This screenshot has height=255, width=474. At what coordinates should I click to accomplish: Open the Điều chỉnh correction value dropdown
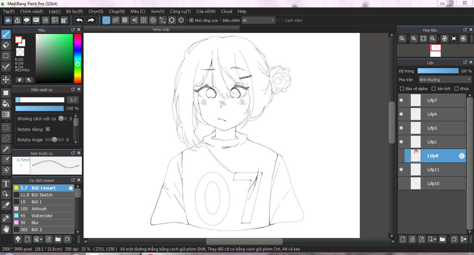point(258,20)
